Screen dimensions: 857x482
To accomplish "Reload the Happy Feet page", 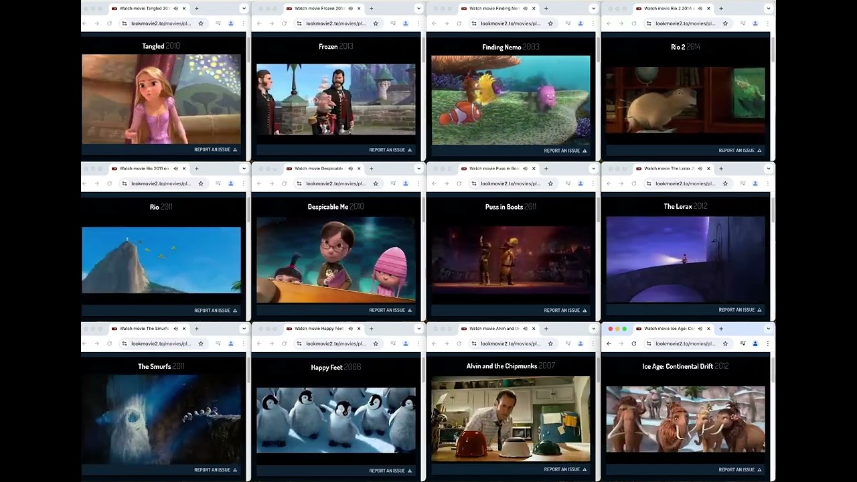I will (285, 343).
